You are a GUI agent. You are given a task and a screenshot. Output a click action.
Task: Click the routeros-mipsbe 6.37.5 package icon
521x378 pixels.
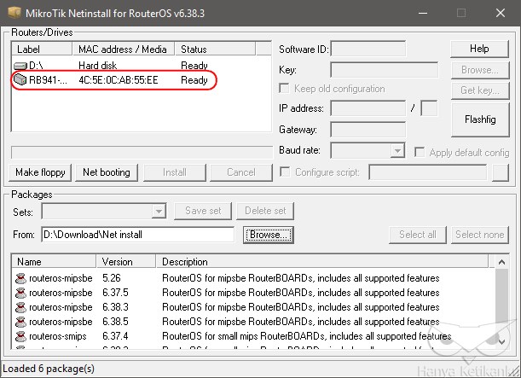coord(20,293)
